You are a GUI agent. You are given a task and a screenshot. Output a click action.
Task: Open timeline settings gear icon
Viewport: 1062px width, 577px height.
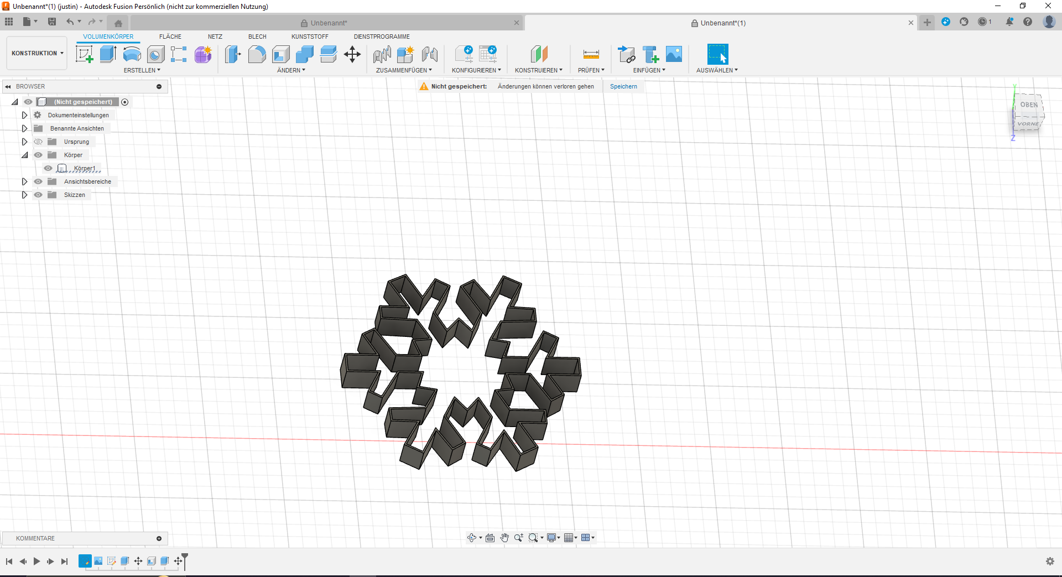coord(1050,562)
